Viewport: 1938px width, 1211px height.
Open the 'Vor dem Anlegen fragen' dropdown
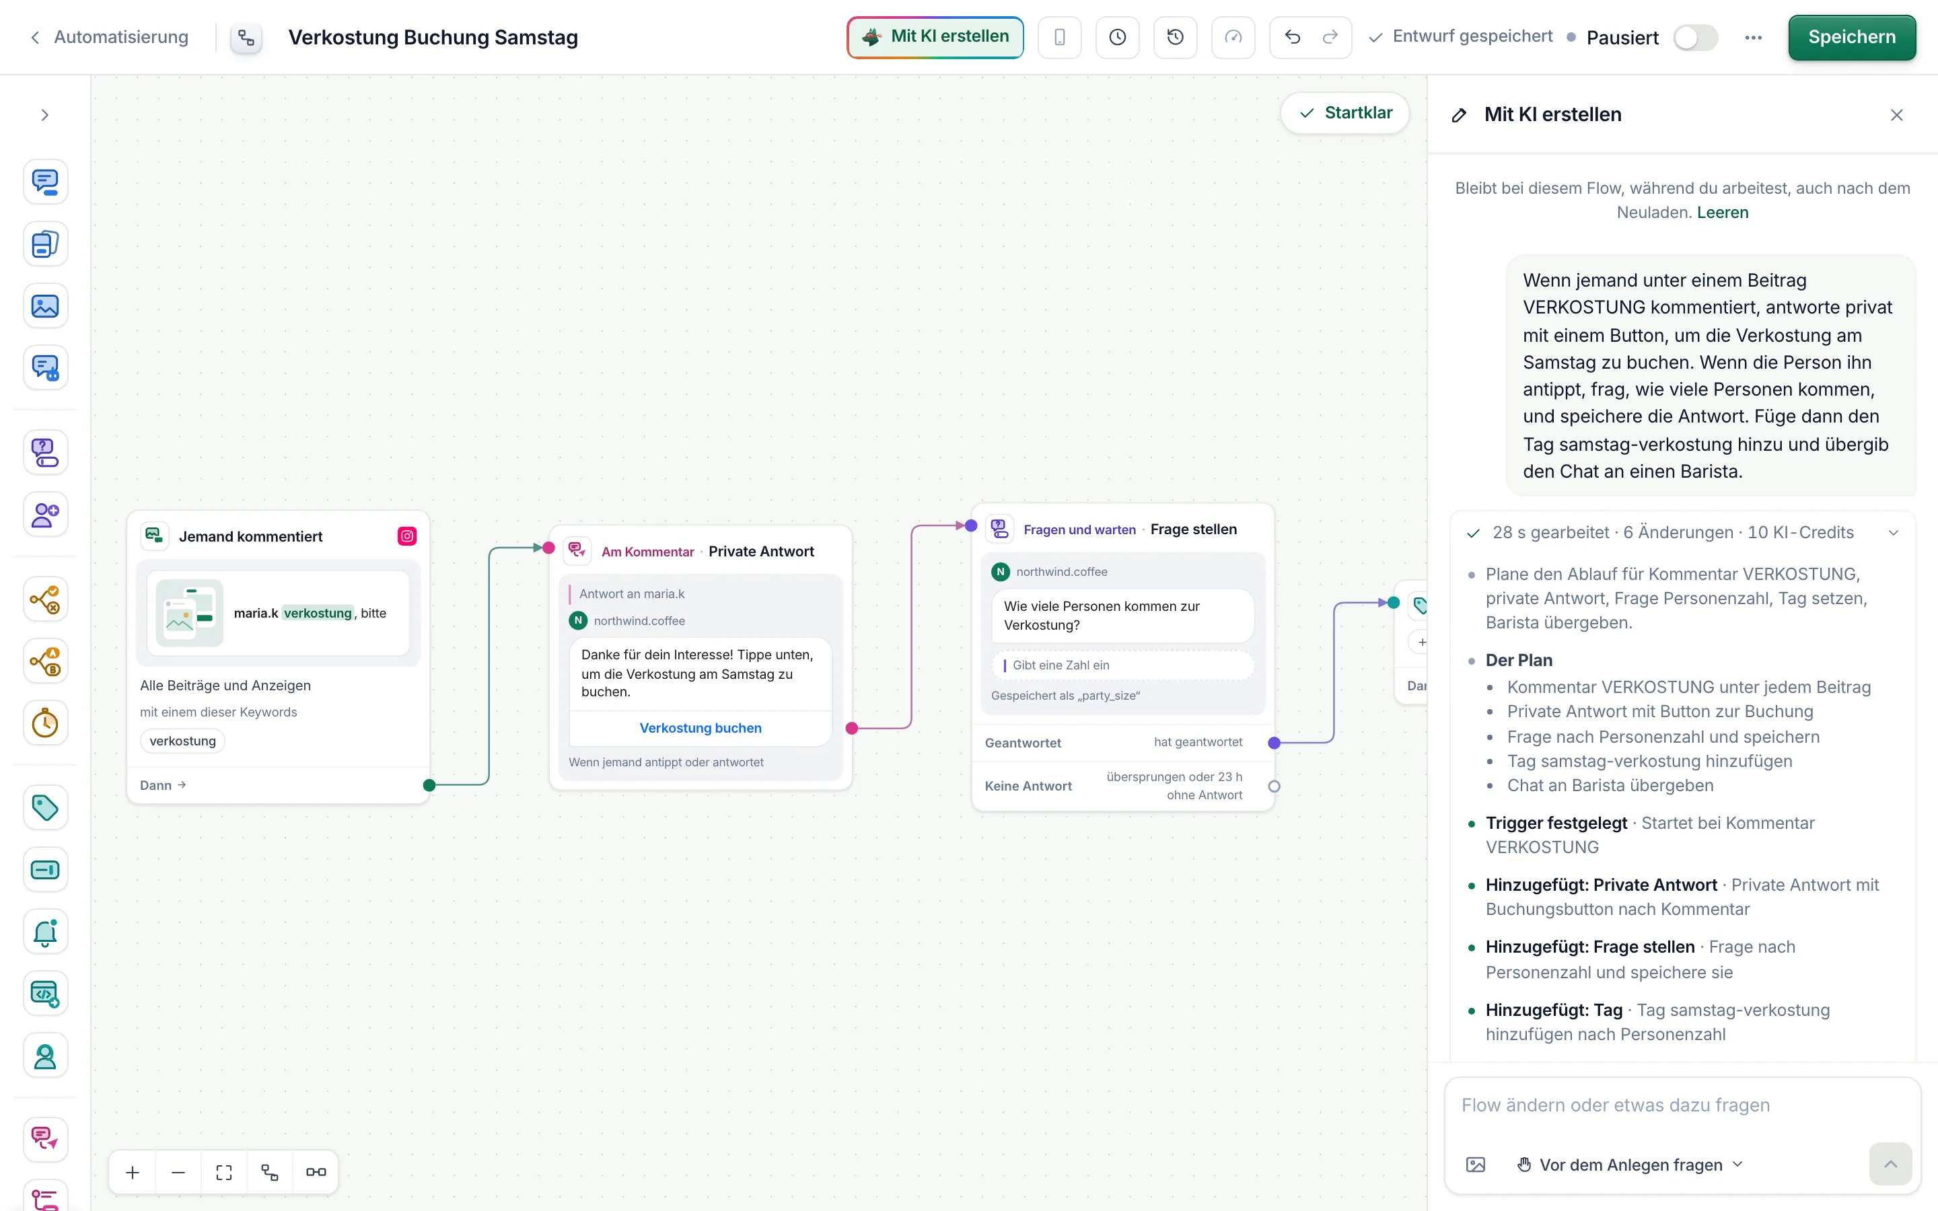pos(1630,1165)
